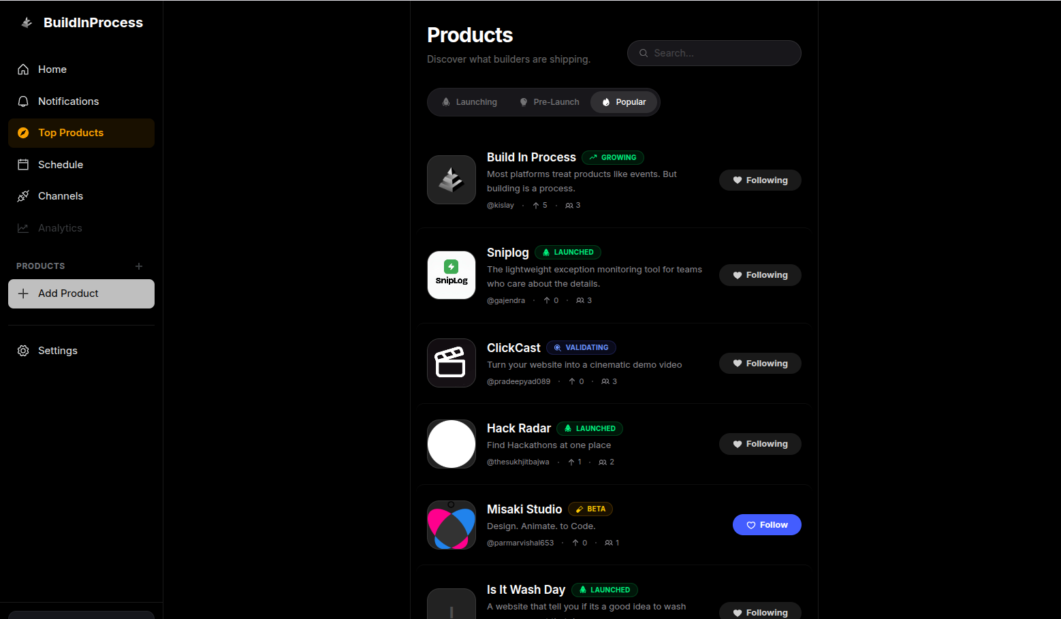The width and height of the screenshot is (1061, 619).
Task: Open Settings gear icon
Action: point(22,350)
